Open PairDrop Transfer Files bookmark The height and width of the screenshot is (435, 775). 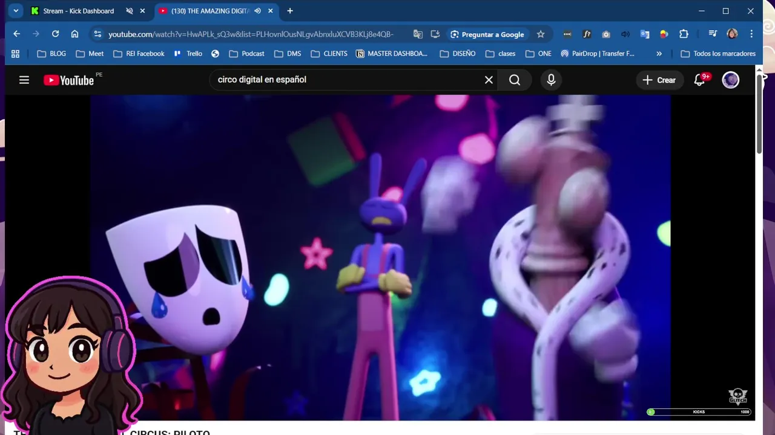pyautogui.click(x=598, y=54)
